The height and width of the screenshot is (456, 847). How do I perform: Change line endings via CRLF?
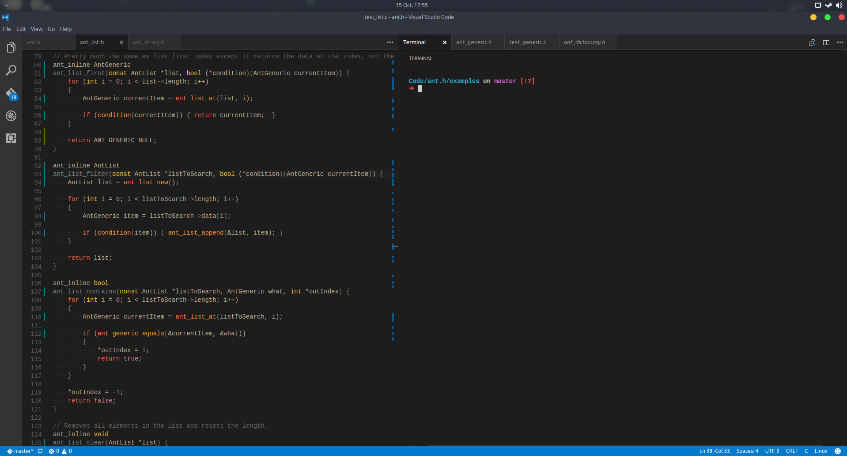tap(792, 451)
